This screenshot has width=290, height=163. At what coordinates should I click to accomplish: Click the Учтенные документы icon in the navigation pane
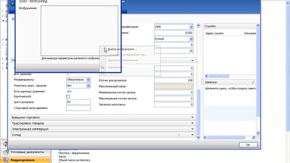point(6,152)
